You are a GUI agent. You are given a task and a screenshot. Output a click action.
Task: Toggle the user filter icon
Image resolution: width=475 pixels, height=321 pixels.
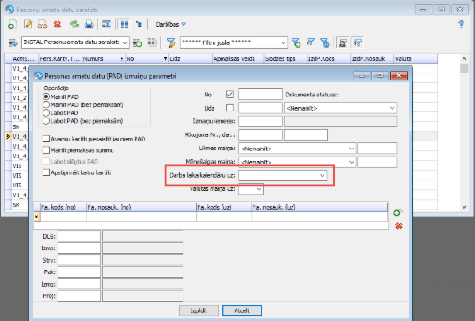pos(343,42)
